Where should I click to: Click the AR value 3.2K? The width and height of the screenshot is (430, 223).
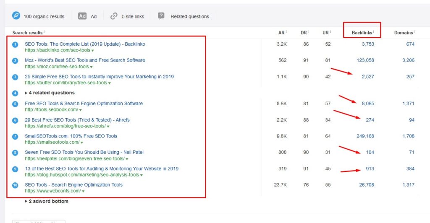tap(282, 44)
